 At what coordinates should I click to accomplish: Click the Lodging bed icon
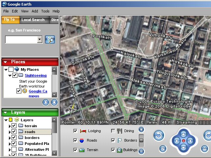pos(83,131)
